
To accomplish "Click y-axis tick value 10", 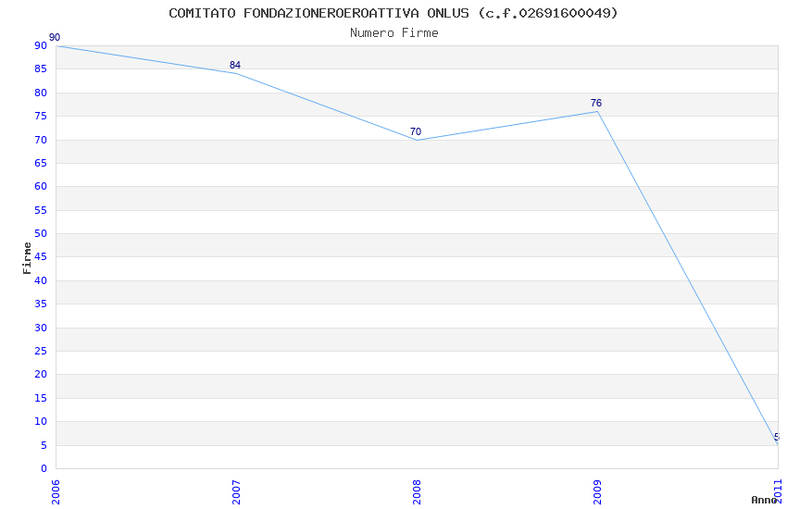I will [41, 421].
